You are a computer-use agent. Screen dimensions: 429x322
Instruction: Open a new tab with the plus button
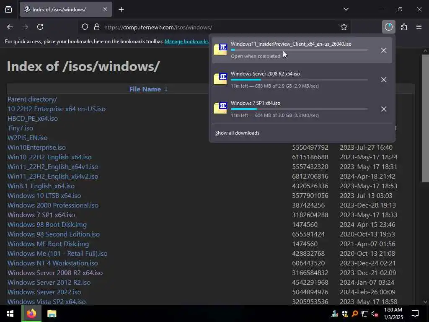[121, 10]
